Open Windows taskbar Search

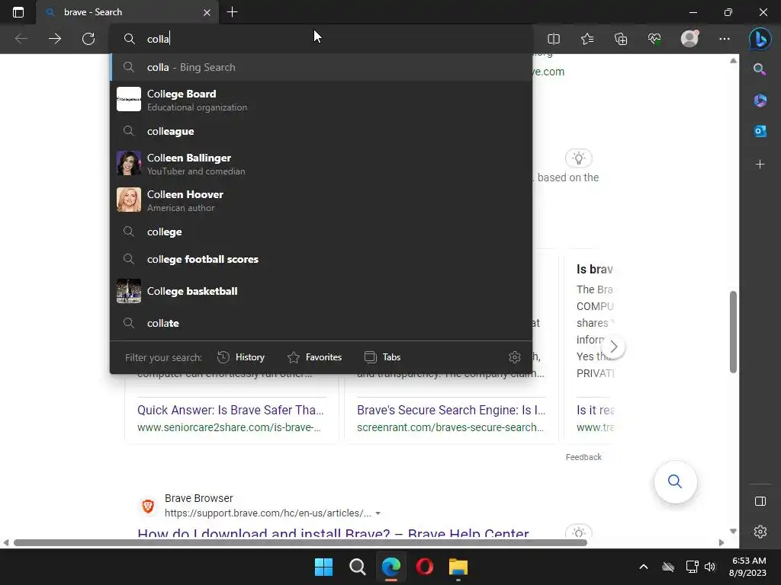coord(357,567)
